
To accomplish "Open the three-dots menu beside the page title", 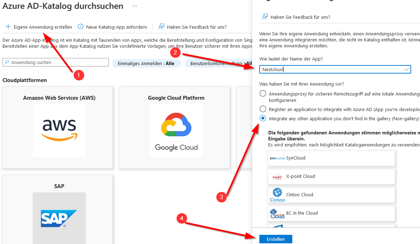I will (x=135, y=6).
